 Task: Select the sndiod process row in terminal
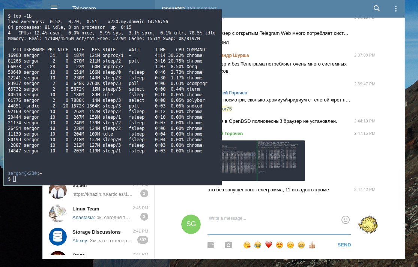click(x=105, y=106)
